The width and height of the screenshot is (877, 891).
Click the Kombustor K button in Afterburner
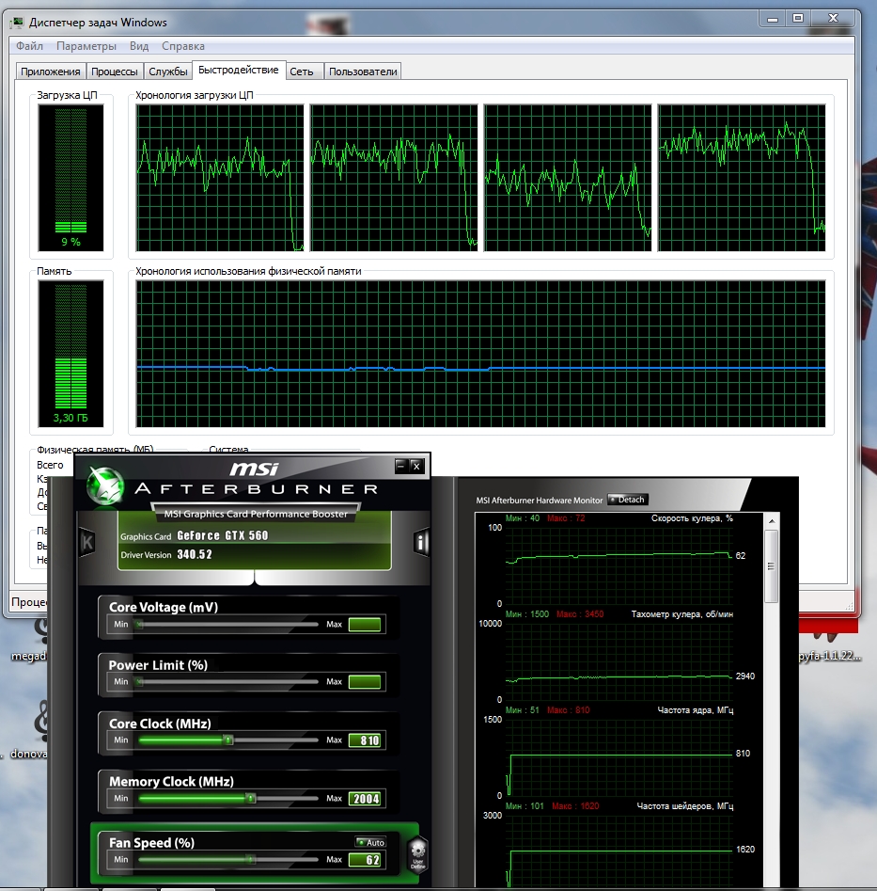86,543
